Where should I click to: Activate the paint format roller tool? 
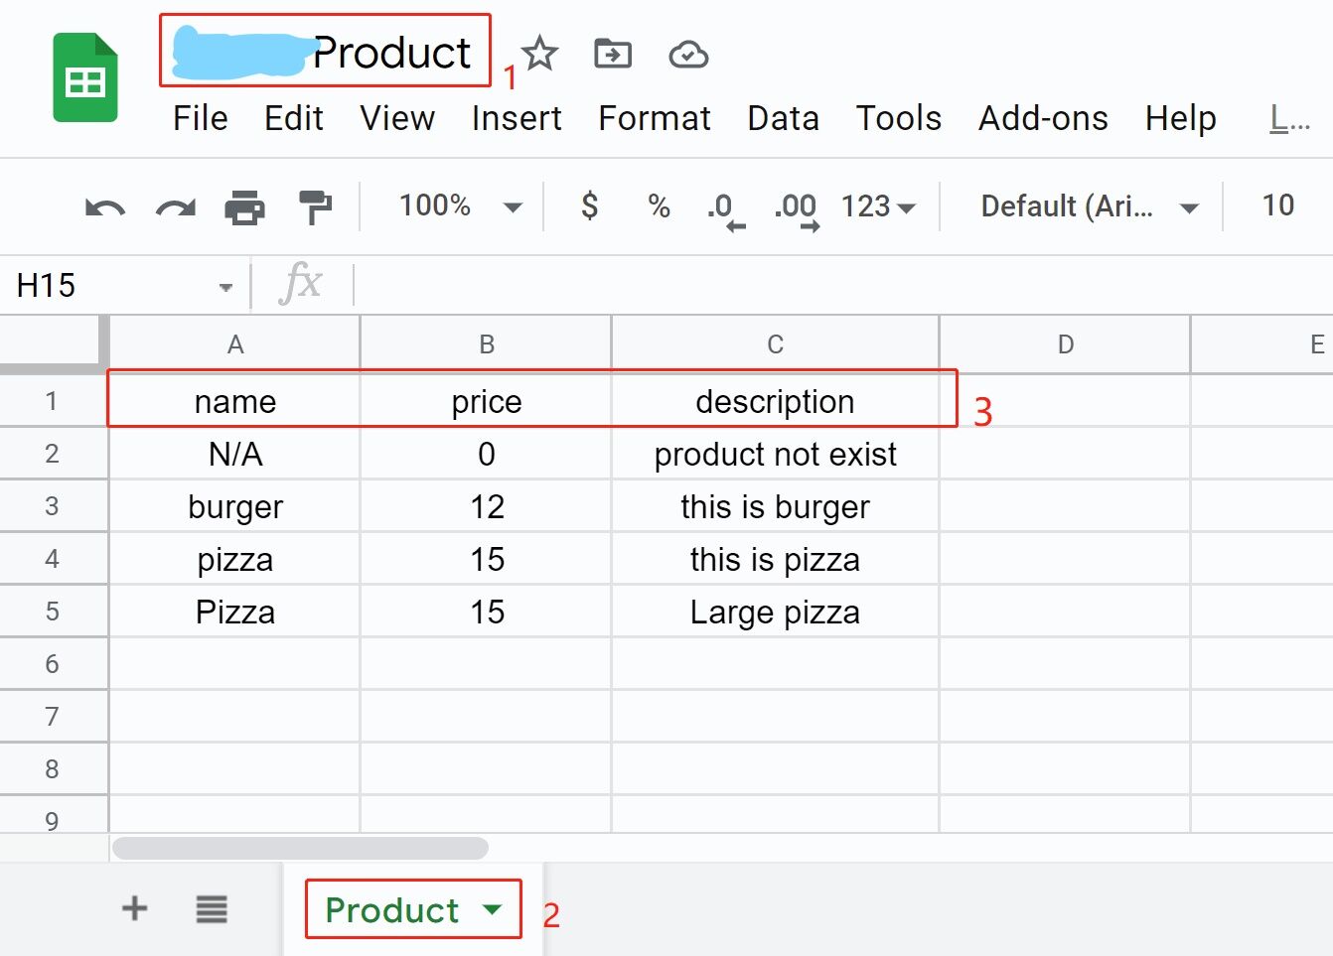click(x=315, y=207)
